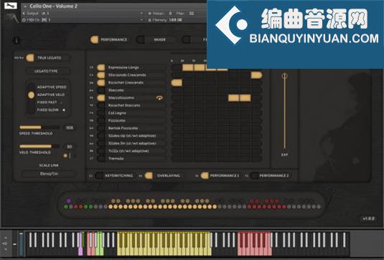
Task: Disable Staccatissimo articulation
Action: tap(101, 97)
